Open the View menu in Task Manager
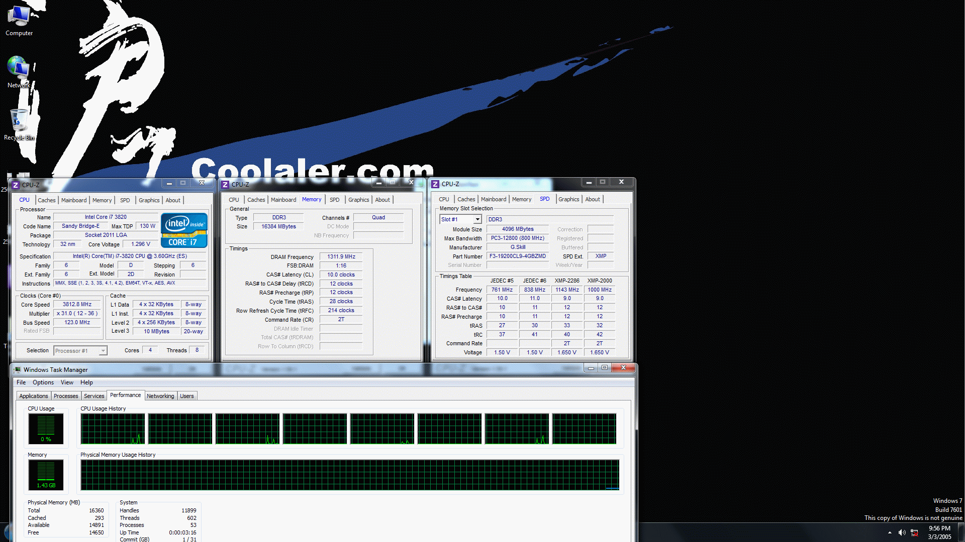Viewport: 965px width, 542px height. [67, 382]
